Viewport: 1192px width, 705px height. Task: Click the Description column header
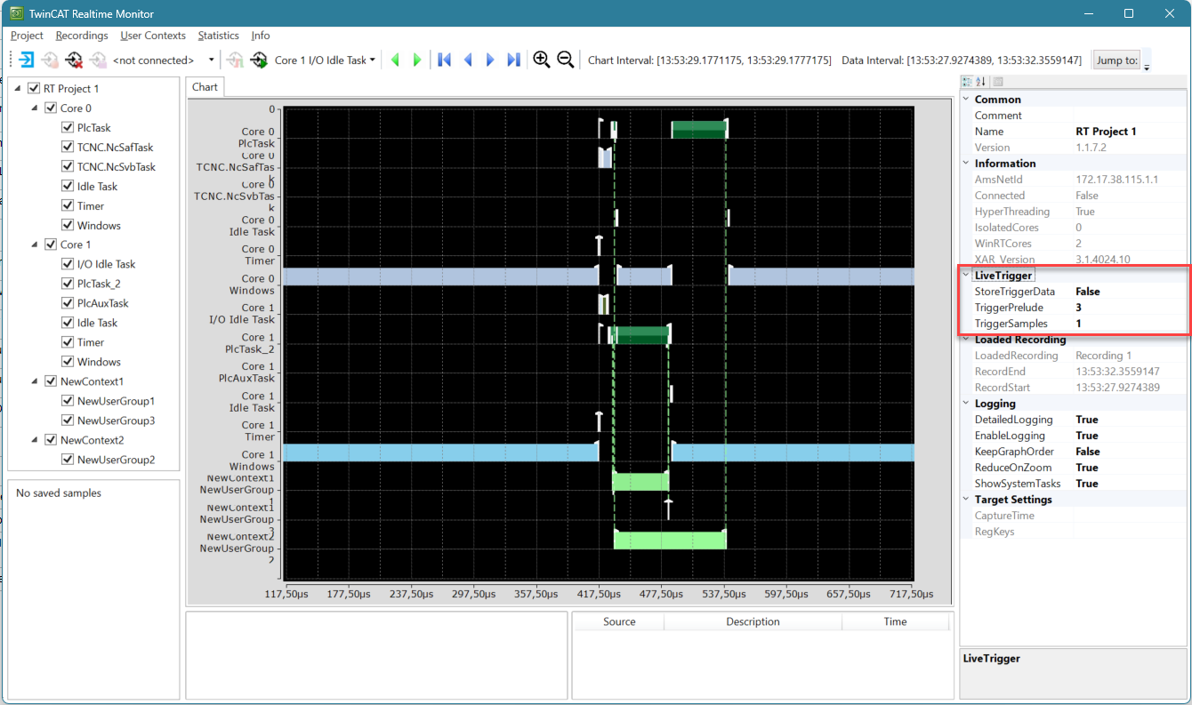pos(753,621)
